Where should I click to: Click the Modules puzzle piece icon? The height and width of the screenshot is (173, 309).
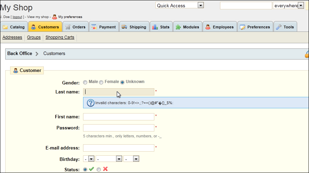click(x=178, y=27)
